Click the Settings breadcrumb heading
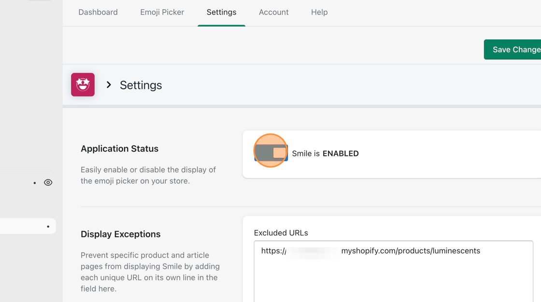This screenshot has width=541, height=302. (x=141, y=85)
